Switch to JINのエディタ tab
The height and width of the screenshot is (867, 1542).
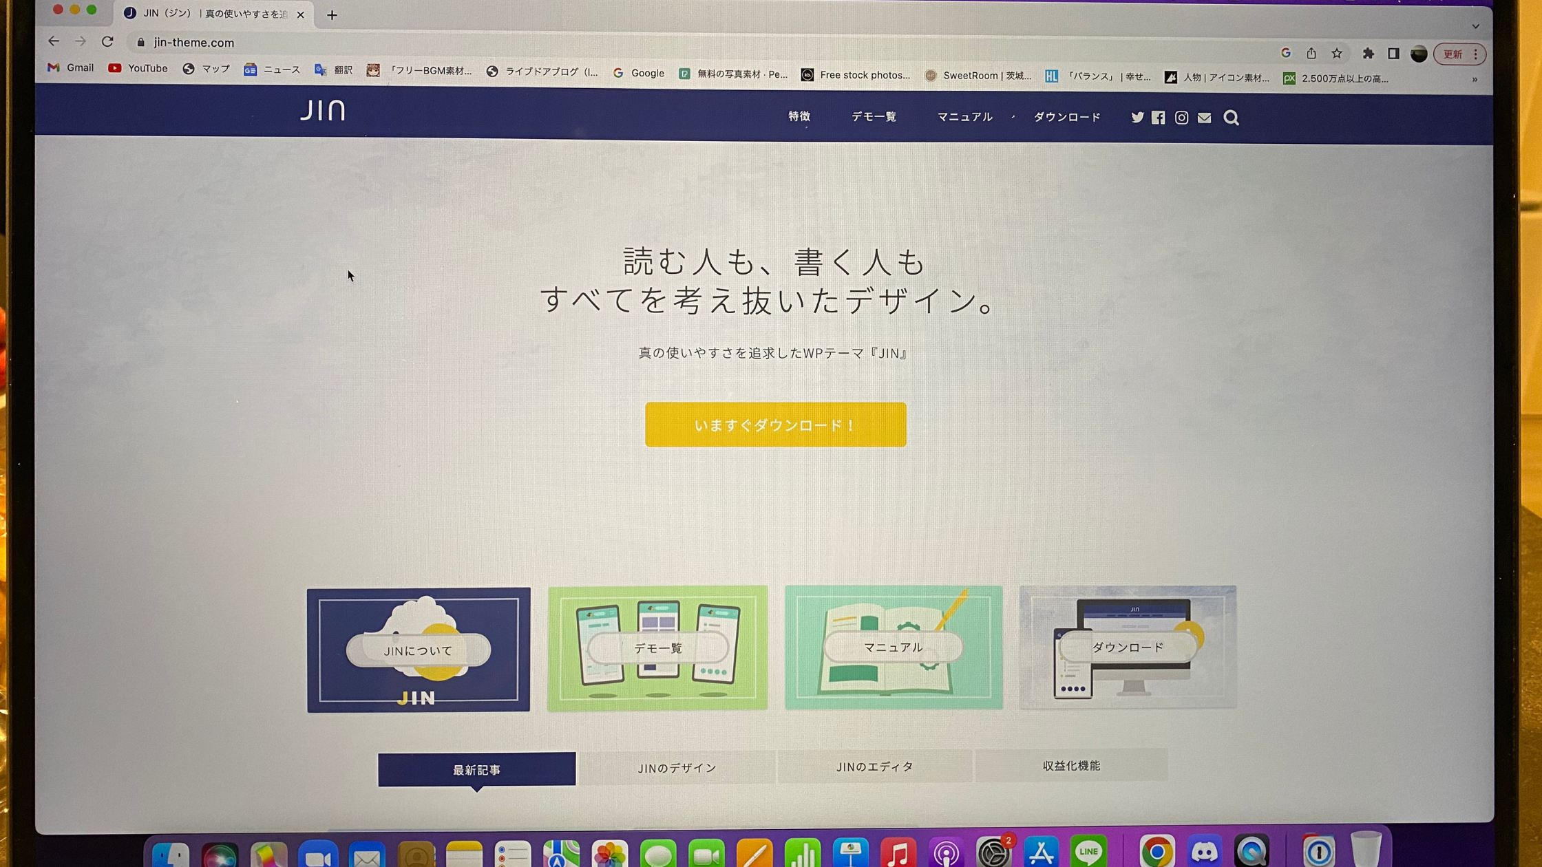[874, 767]
